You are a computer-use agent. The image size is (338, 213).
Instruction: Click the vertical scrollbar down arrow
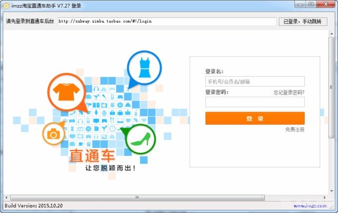point(332,190)
